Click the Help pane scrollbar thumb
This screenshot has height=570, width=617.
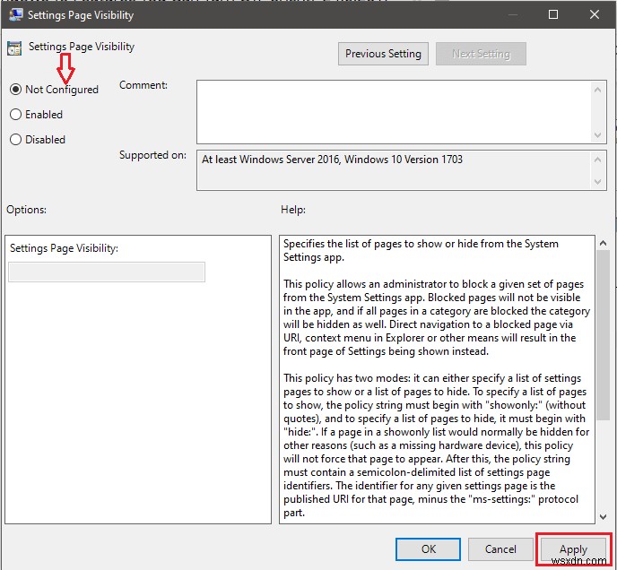click(x=603, y=335)
